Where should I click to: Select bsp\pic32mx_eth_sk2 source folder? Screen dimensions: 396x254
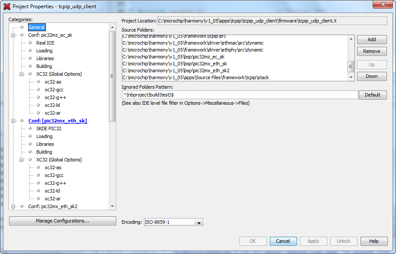tap(176, 71)
